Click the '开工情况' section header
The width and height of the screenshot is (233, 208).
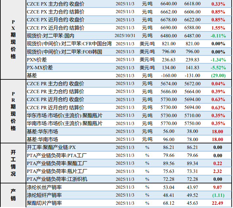tap(13, 163)
